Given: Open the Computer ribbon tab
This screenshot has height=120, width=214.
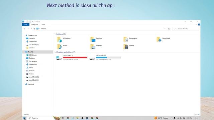Looking at the screenshot, I should tap(34, 25).
